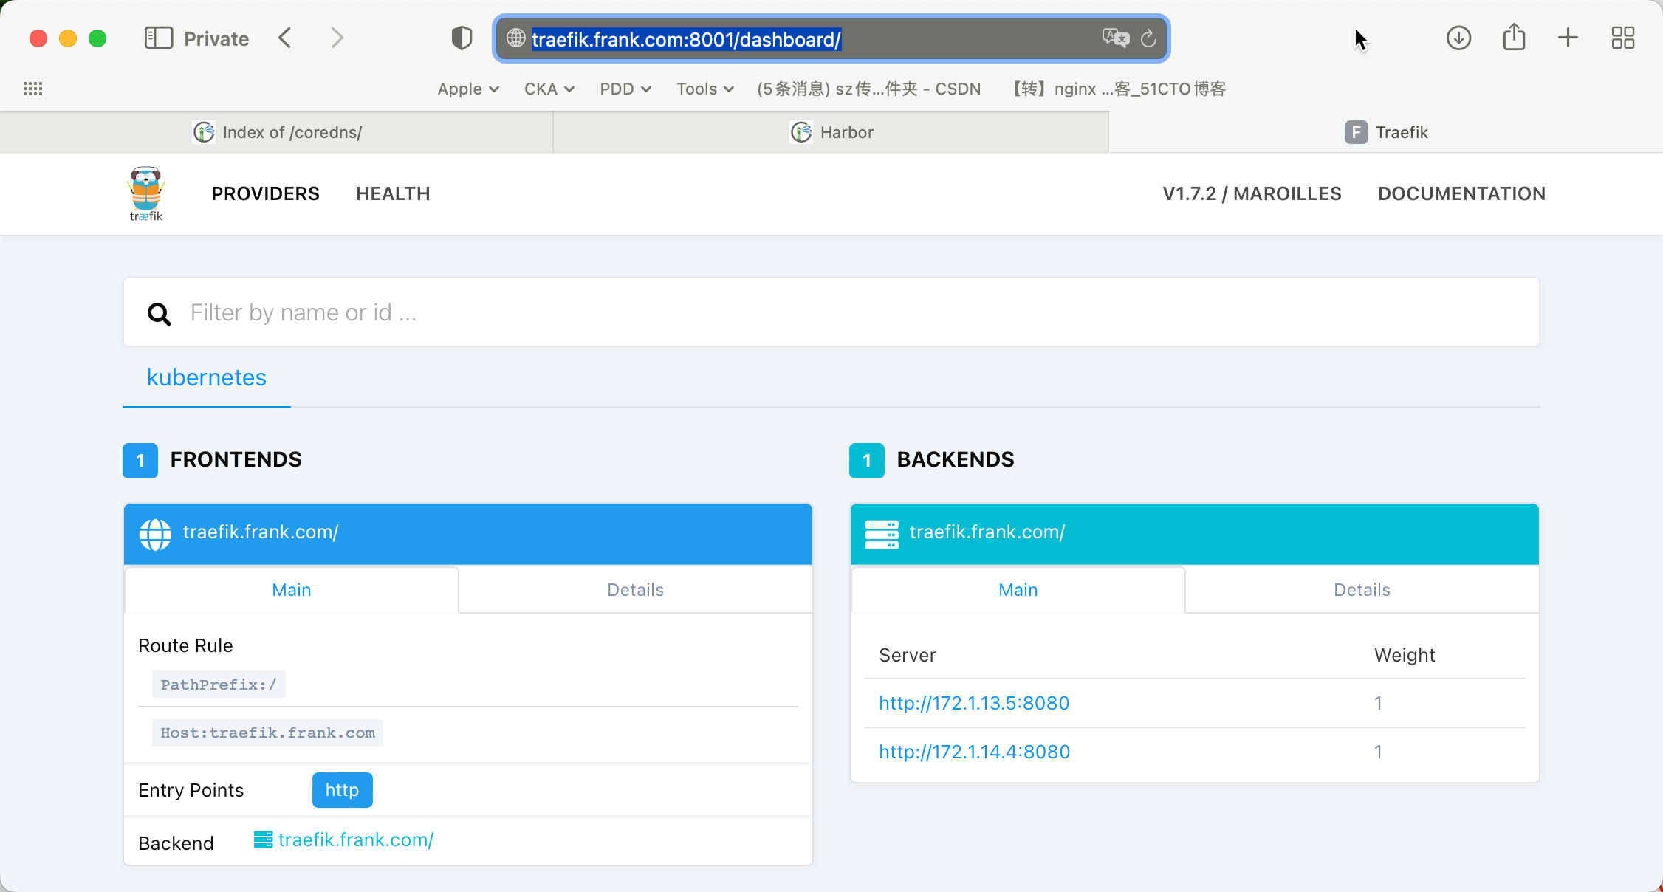Image resolution: width=1663 pixels, height=892 pixels.
Task: Click the blue frontend header traefik.frank.com/
Action: 468,534
